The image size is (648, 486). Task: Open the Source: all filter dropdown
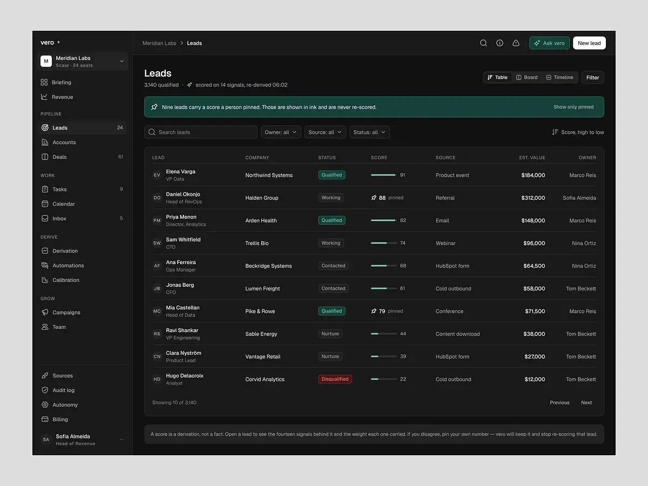(x=325, y=132)
